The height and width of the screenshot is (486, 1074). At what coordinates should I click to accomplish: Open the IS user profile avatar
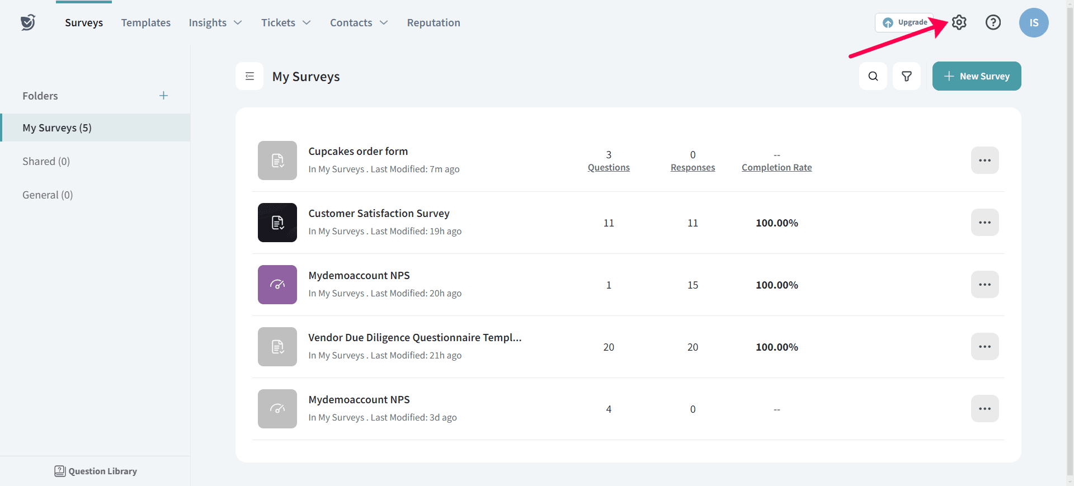pyautogui.click(x=1033, y=23)
